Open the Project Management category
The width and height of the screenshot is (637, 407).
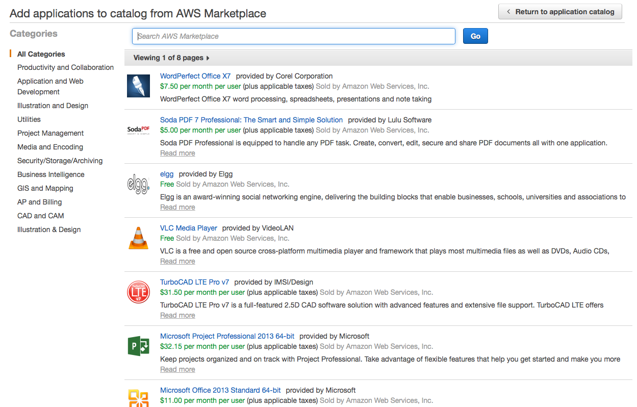(50, 133)
